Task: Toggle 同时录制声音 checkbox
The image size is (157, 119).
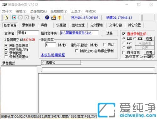Action: (6, 45)
